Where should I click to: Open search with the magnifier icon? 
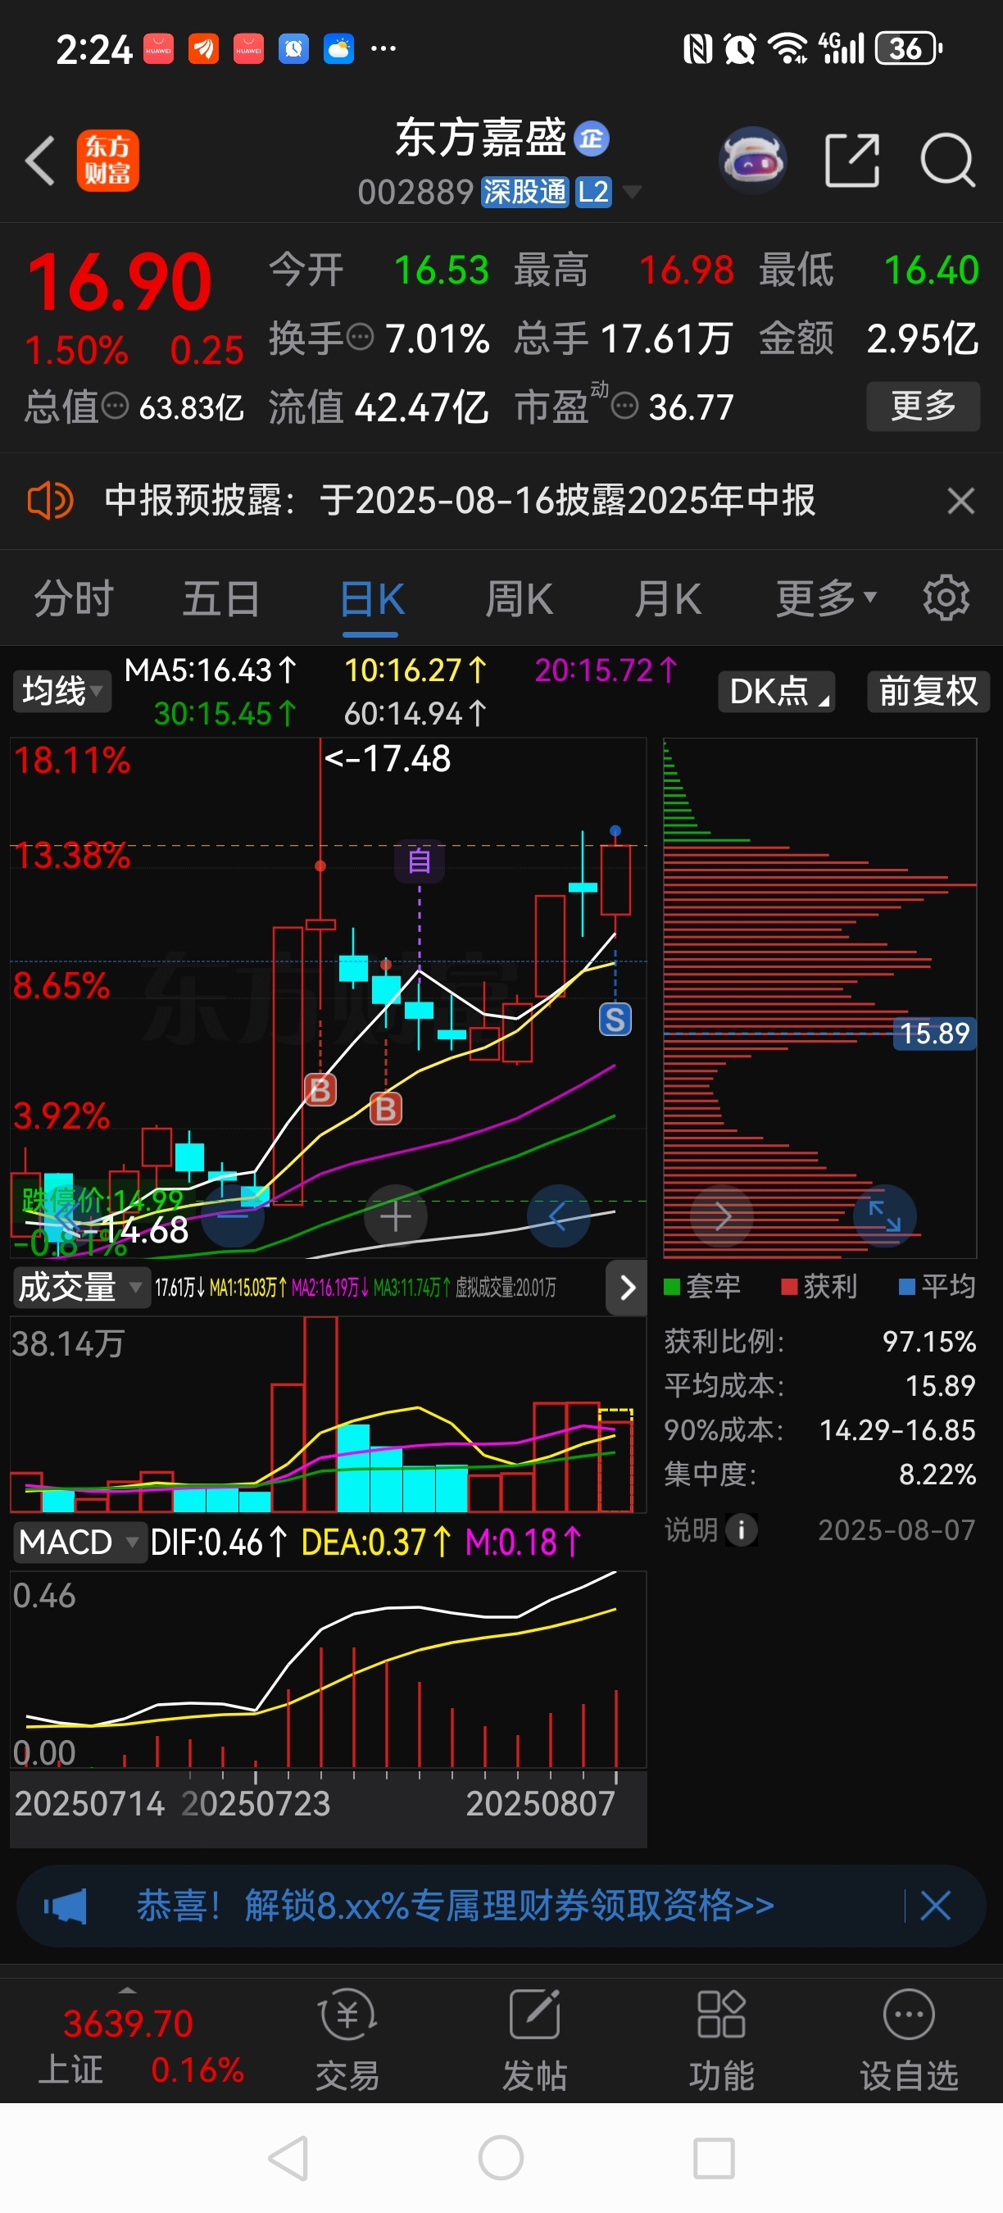pos(947,160)
